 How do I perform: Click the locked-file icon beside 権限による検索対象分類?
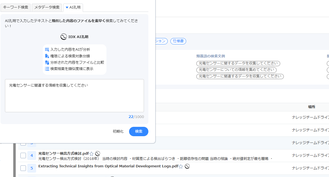(47, 56)
